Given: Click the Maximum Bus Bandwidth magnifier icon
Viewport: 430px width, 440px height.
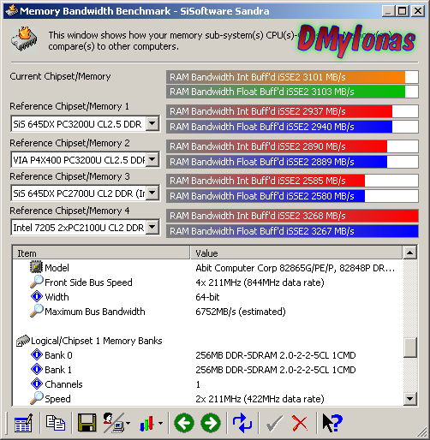Looking at the screenshot, I should click(x=37, y=311).
